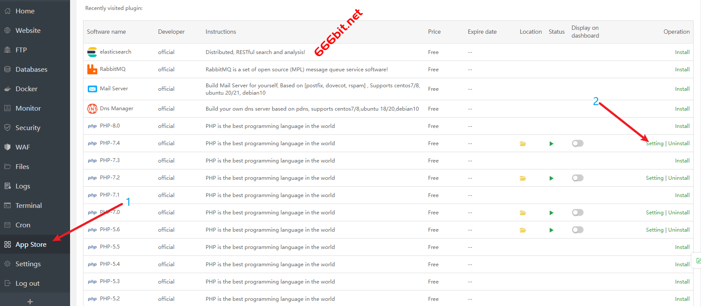701x306 pixels.
Task: Open the Docker sidebar section
Action: [x=26, y=89]
